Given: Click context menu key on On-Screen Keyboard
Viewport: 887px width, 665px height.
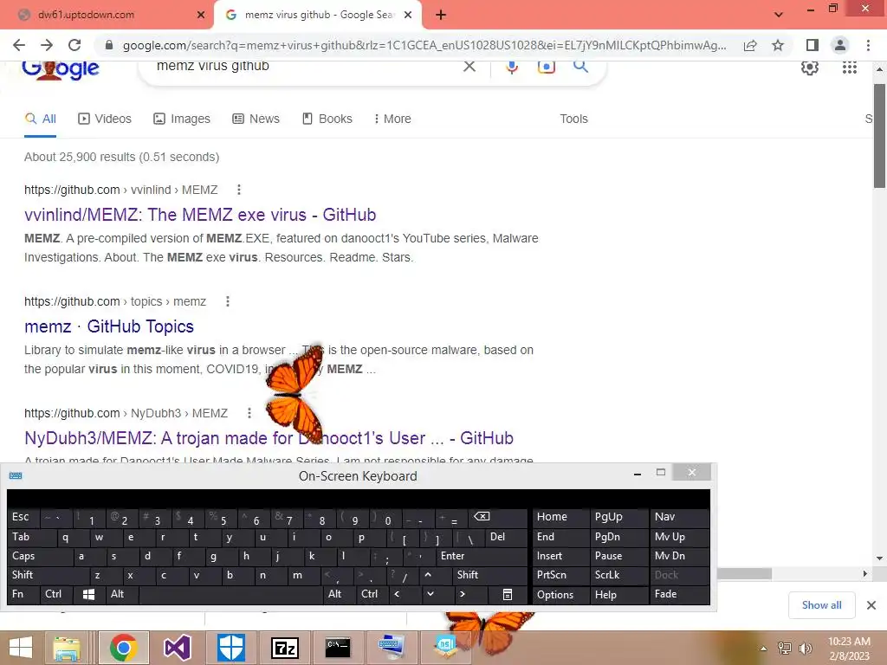Looking at the screenshot, I should (x=508, y=594).
